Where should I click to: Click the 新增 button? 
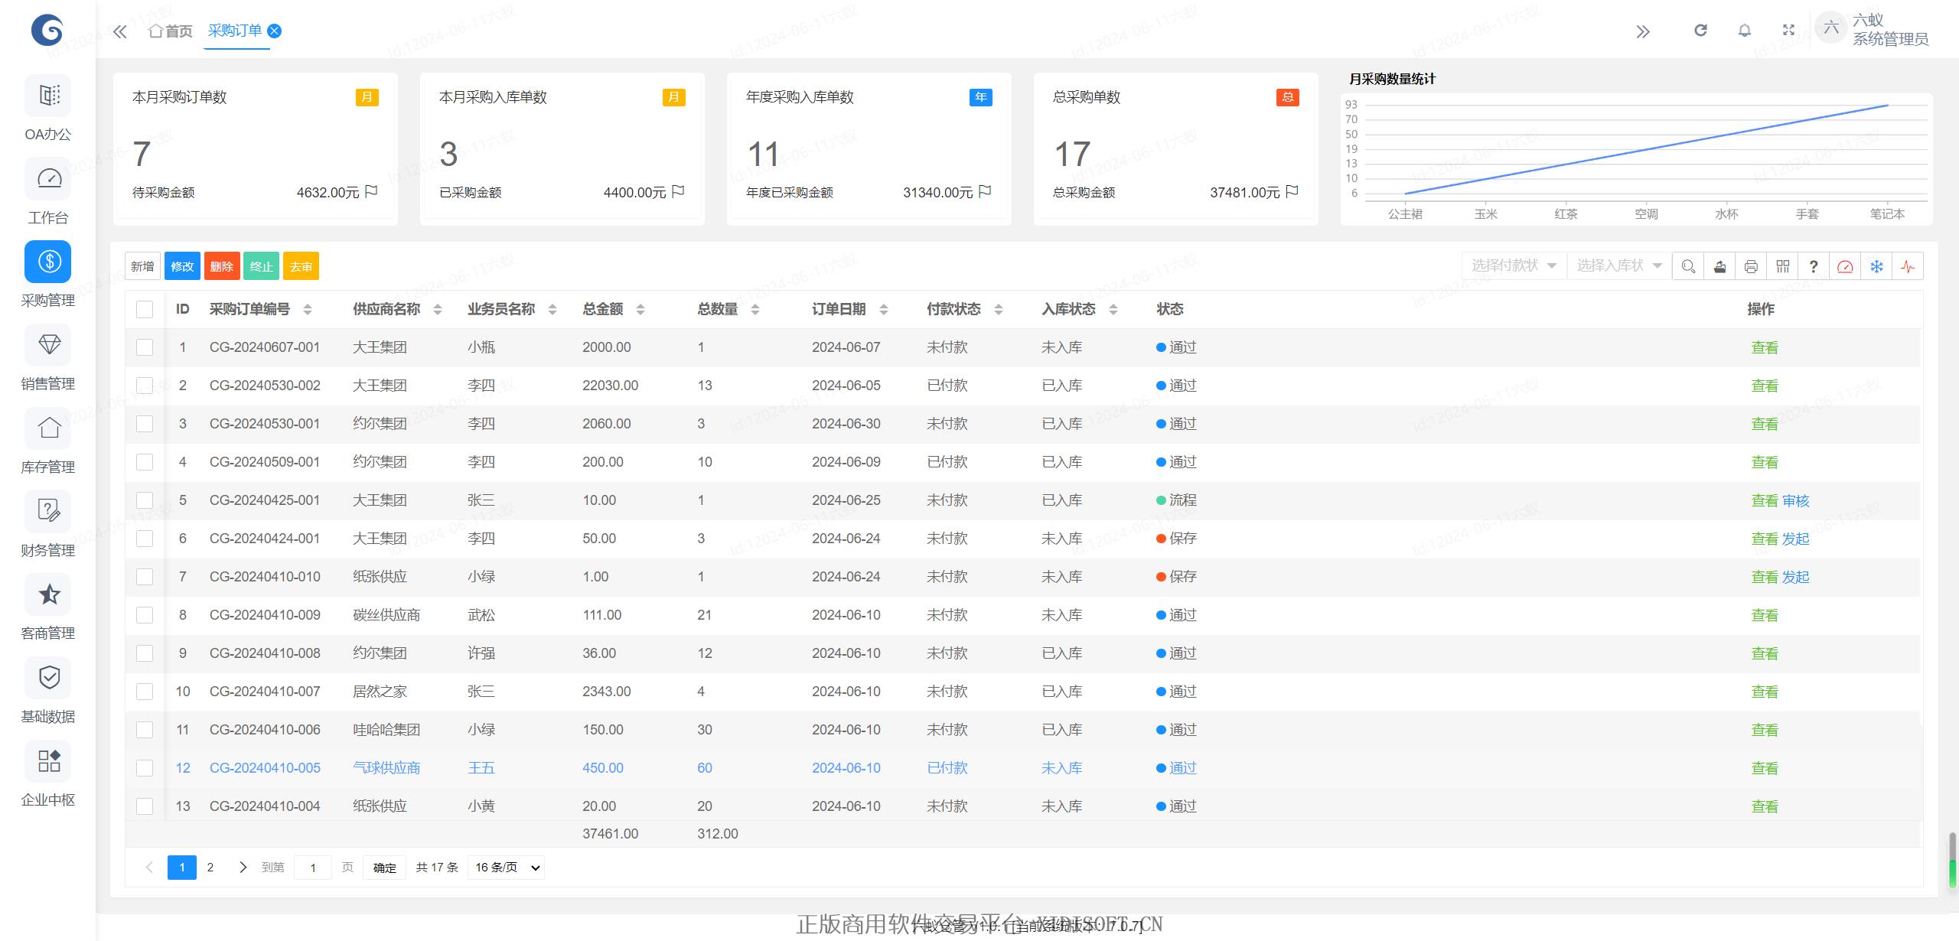142,266
